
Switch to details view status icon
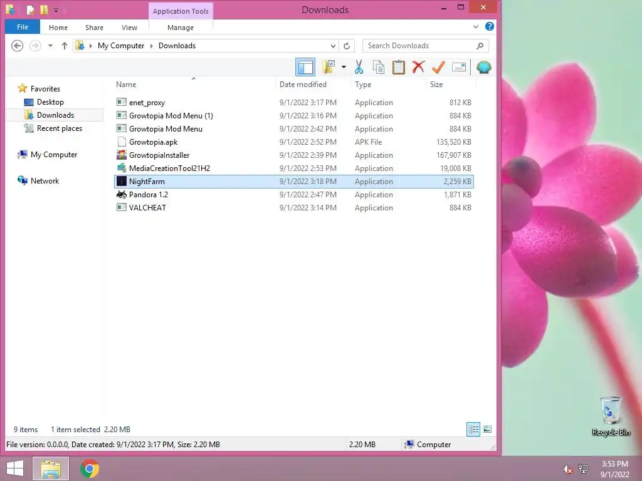473,429
